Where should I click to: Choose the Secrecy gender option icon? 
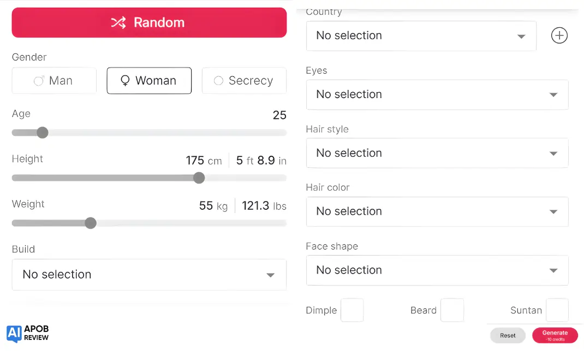pos(219,80)
